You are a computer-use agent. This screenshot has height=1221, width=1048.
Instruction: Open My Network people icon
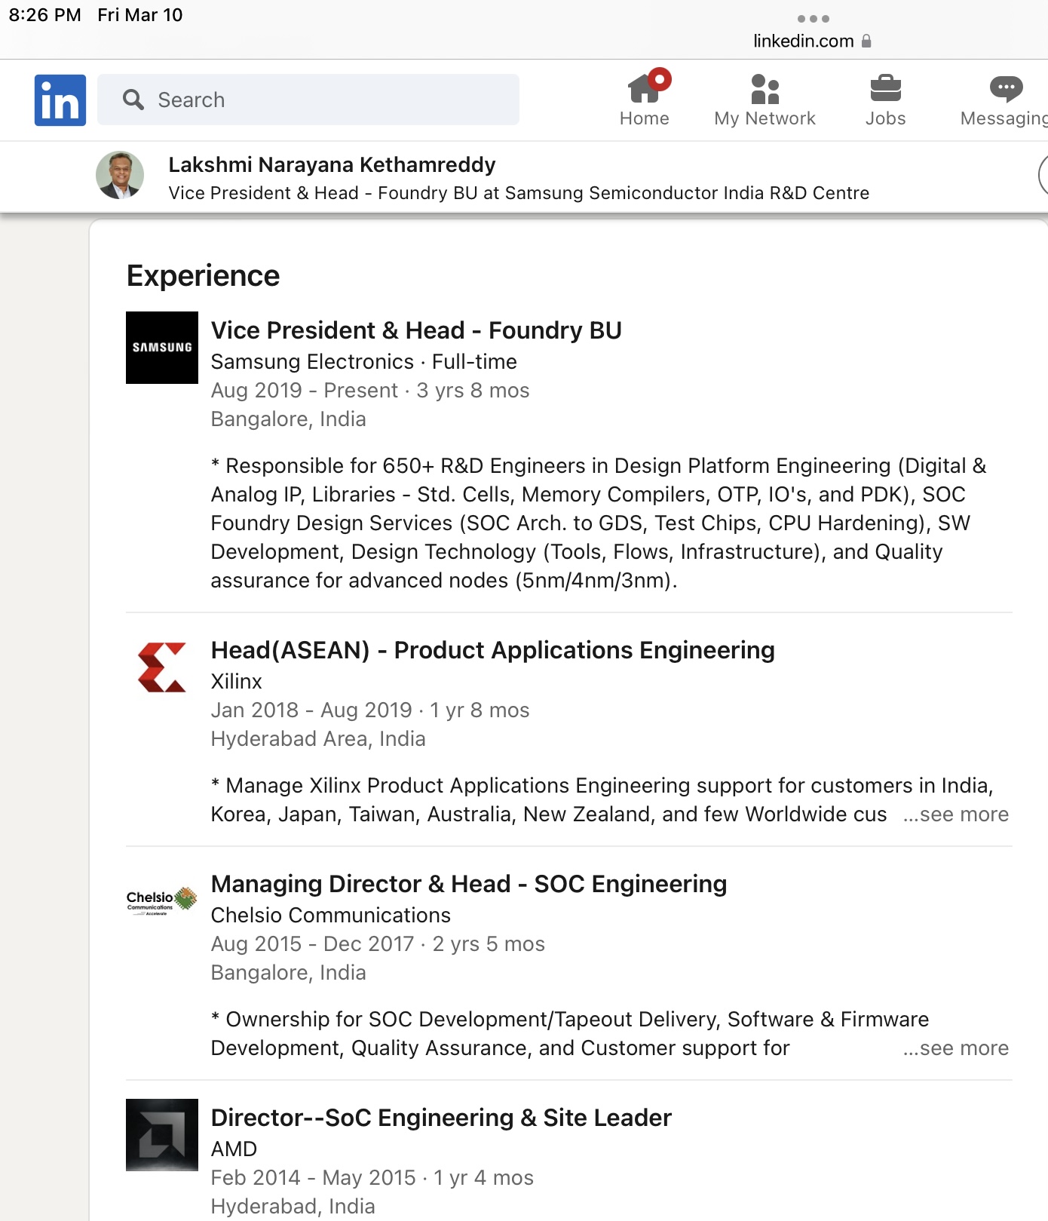click(765, 89)
